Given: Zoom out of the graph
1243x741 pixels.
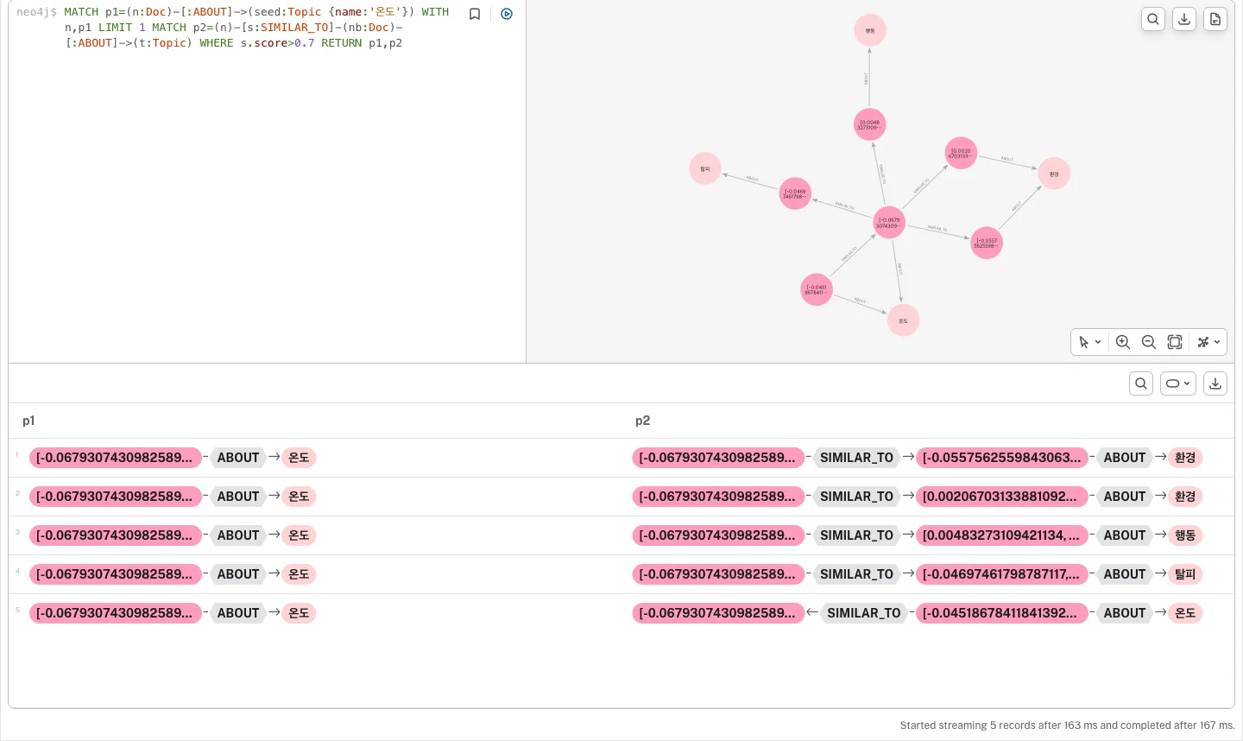Looking at the screenshot, I should pos(1149,342).
